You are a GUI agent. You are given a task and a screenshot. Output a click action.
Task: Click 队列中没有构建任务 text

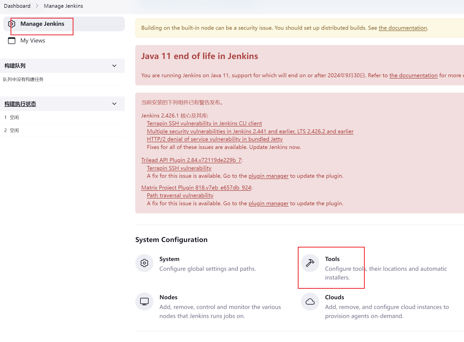[x=23, y=79]
